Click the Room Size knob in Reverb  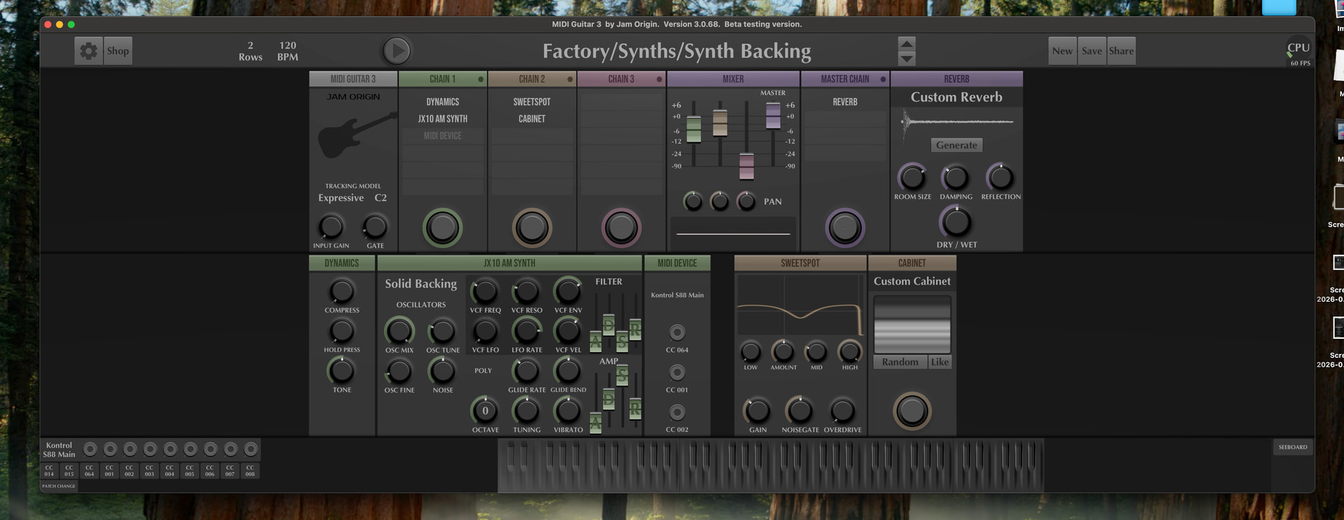point(912,178)
